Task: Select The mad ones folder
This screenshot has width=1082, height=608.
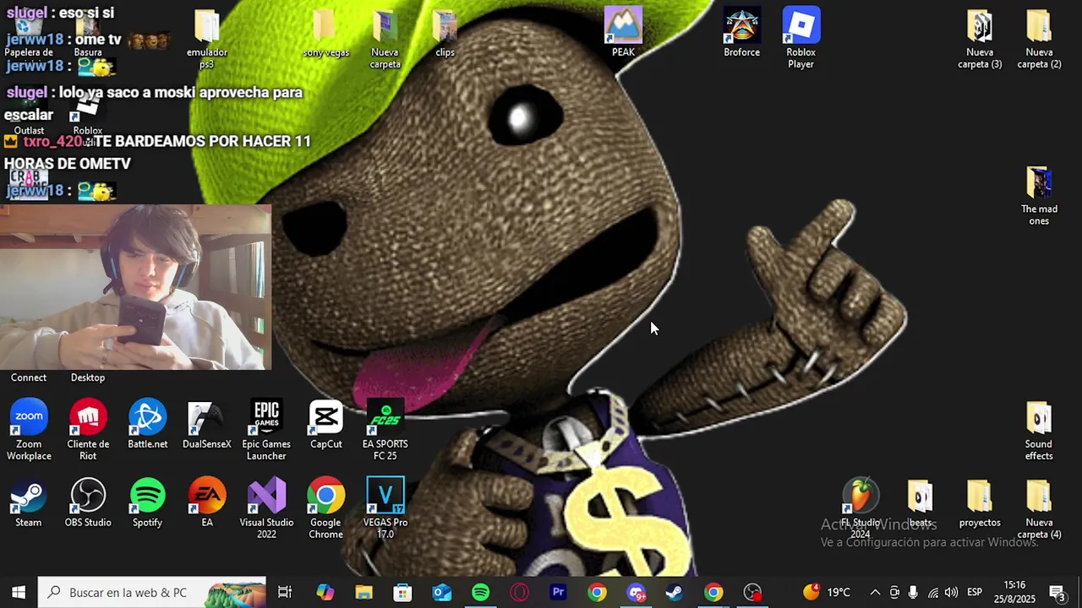Action: [x=1039, y=194]
